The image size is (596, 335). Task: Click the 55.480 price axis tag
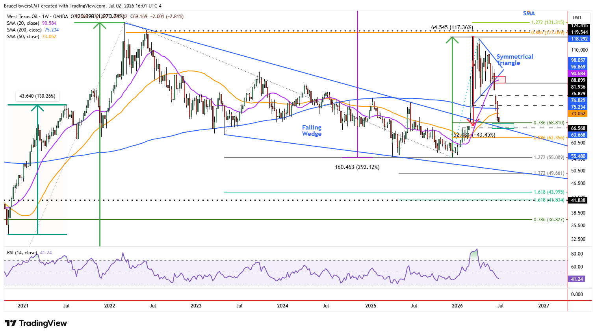(x=578, y=156)
